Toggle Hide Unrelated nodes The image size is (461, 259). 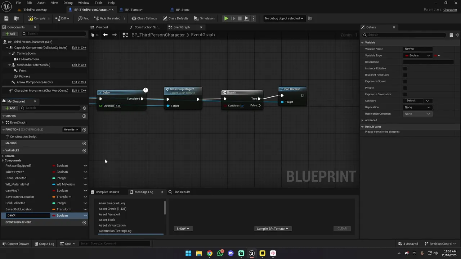107,18
